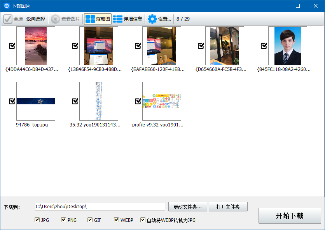Open settings via the blue gear icon

point(152,19)
